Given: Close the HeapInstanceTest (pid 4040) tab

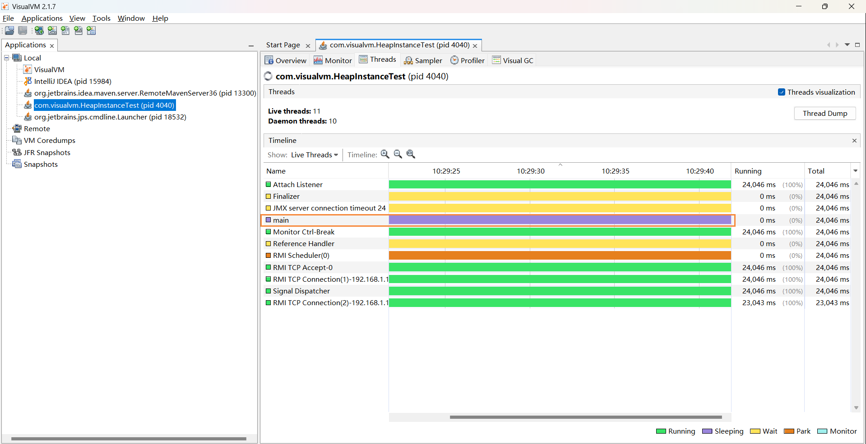Looking at the screenshot, I should click(475, 46).
